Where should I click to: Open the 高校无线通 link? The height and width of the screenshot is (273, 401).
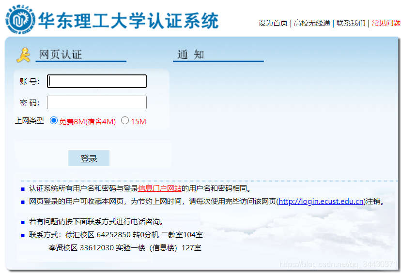(x=312, y=23)
